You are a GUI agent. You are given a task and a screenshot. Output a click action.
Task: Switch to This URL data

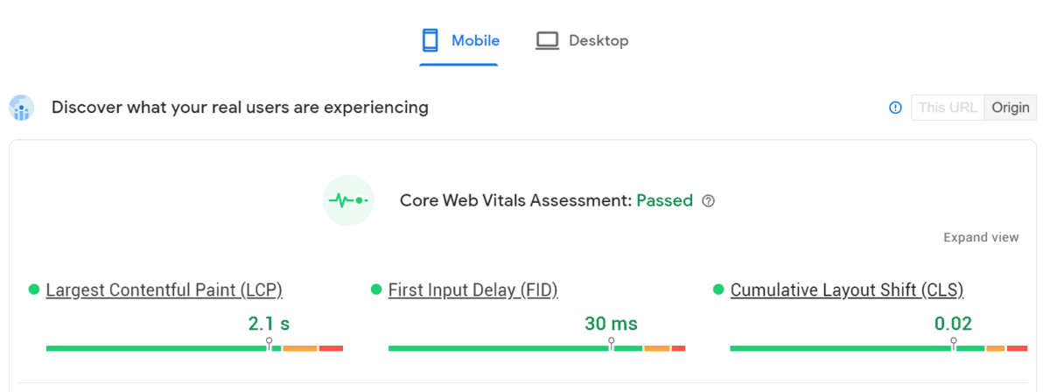pyautogui.click(x=948, y=108)
